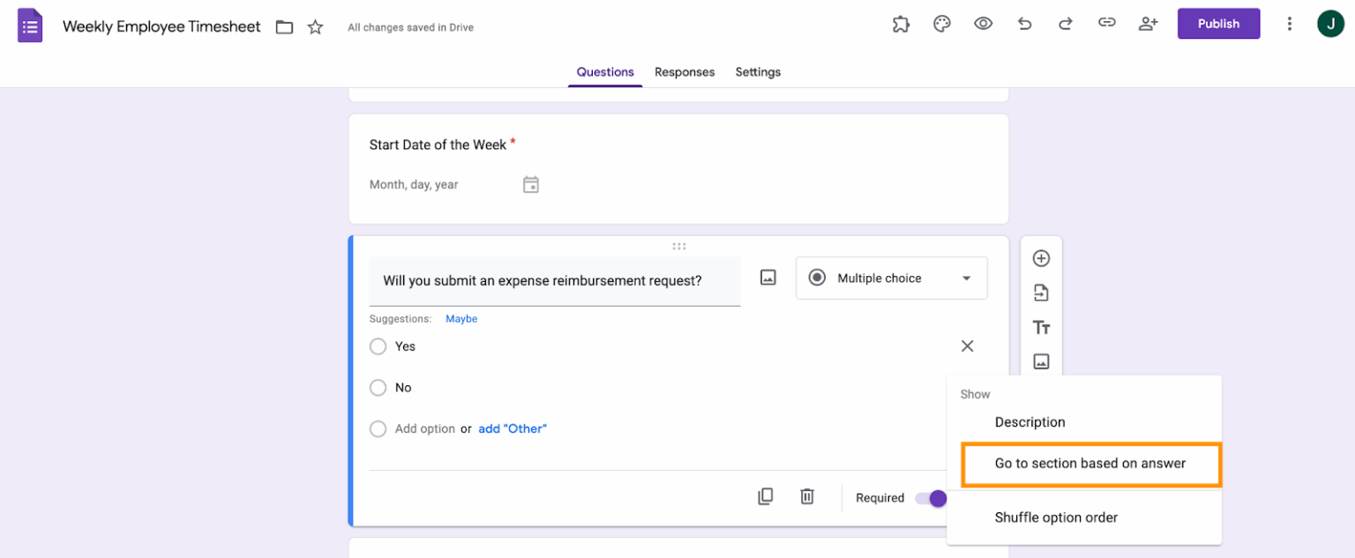Undo the last change
Screen dimensions: 1355x558
(1024, 24)
